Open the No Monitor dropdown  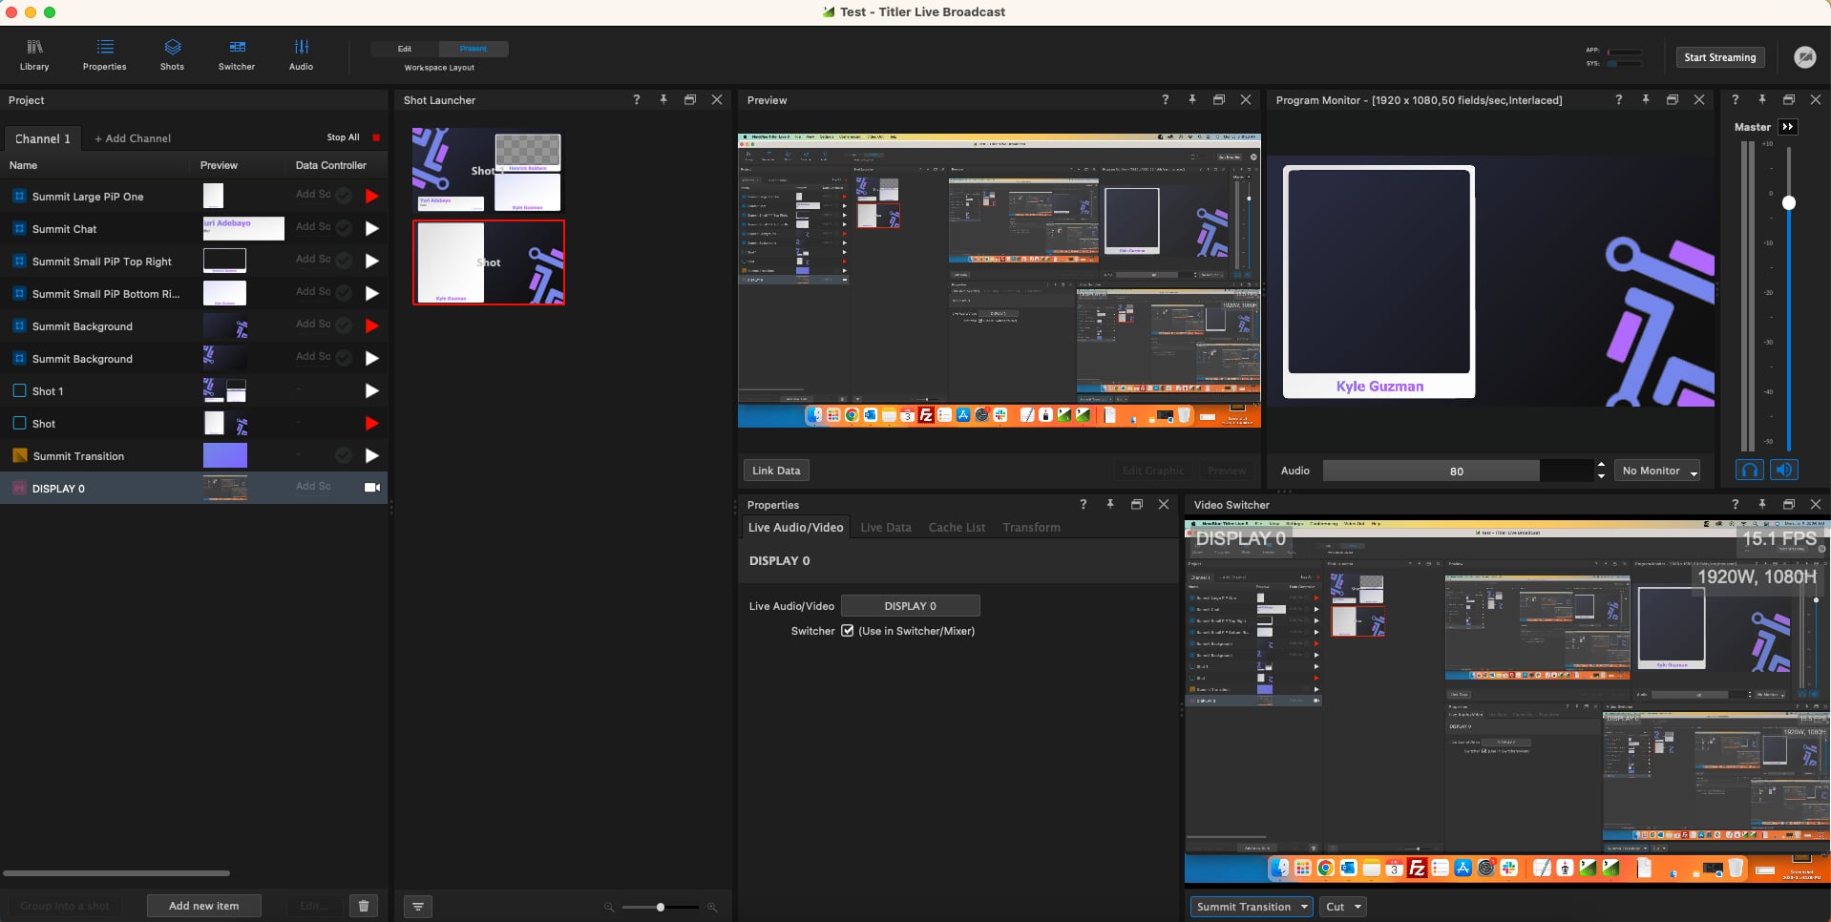click(x=1658, y=471)
